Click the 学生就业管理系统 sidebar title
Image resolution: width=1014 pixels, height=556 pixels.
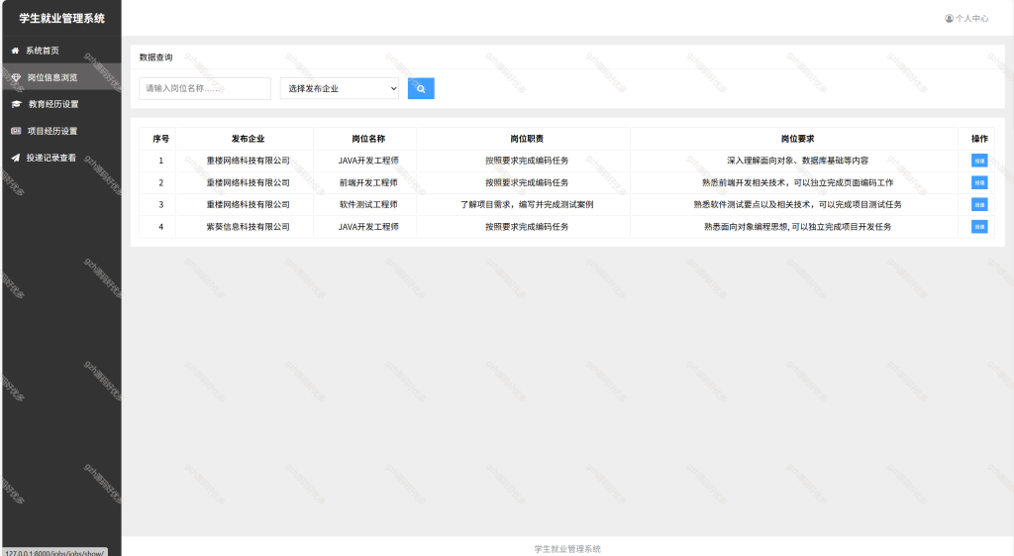pos(62,18)
